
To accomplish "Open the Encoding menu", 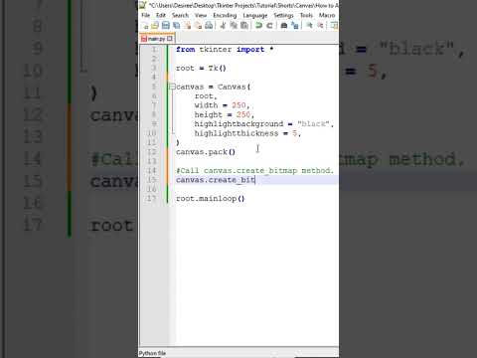I will tap(225, 15).
